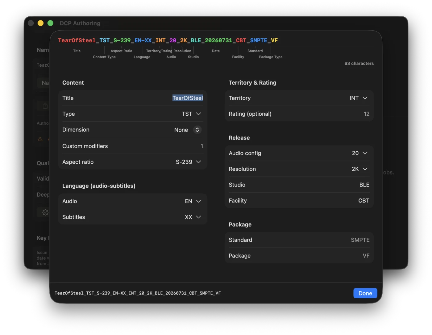The height and width of the screenshot is (335, 432).
Task: Open the Audio language dropdown showing EN
Action: (x=193, y=201)
